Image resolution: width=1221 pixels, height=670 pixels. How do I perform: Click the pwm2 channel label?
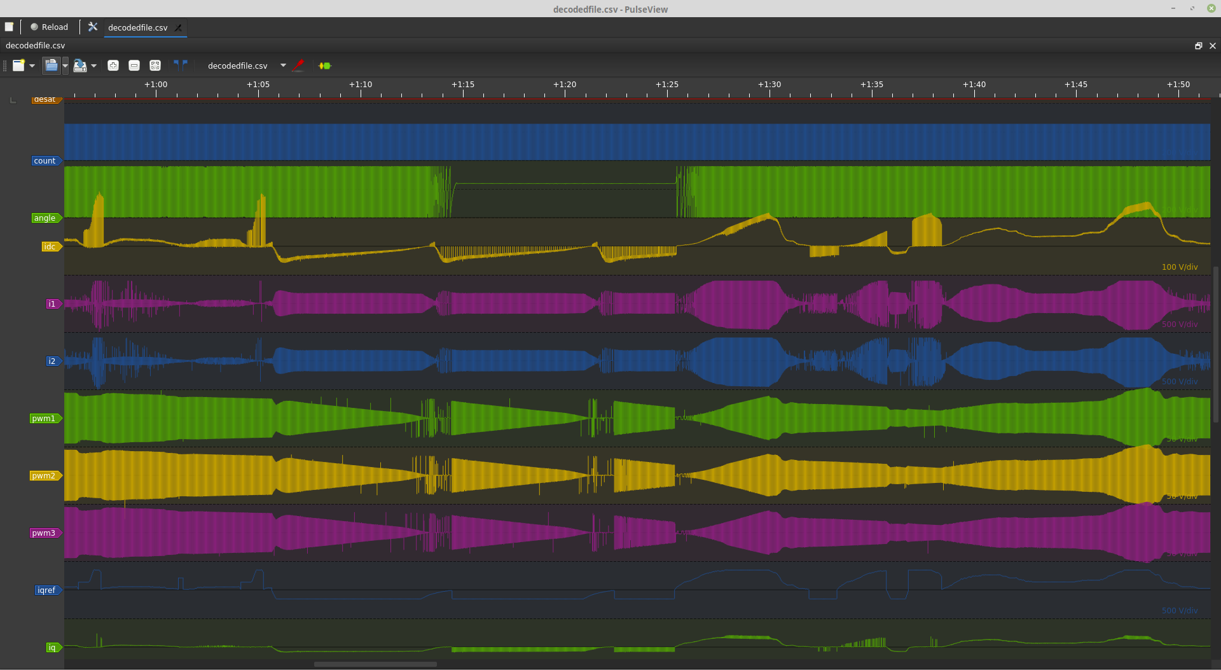[44, 476]
